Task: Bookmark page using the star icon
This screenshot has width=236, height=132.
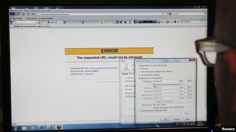Action: (163, 14)
